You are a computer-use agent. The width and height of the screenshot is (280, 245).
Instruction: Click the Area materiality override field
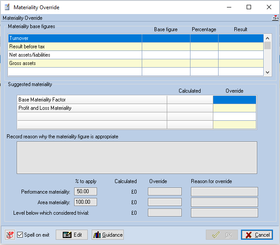point(165,202)
